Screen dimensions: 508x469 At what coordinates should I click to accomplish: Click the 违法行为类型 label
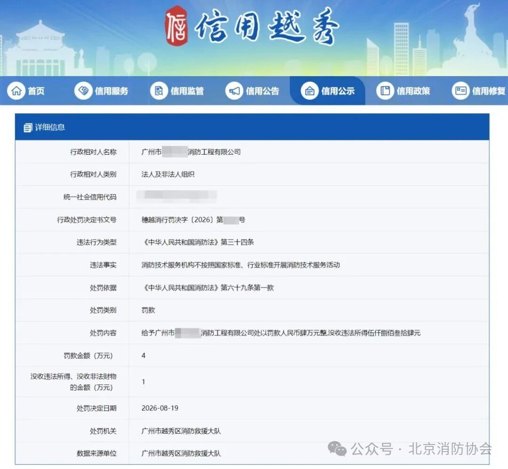click(x=96, y=242)
